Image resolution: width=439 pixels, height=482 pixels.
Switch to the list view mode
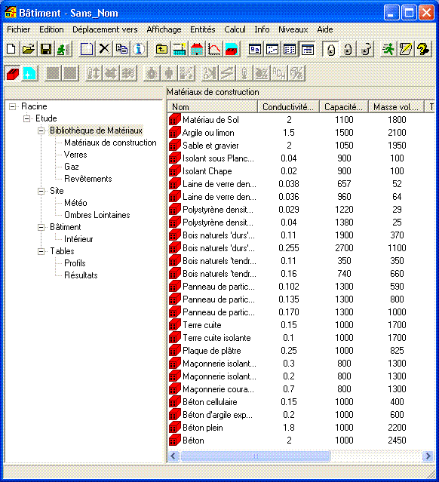tap(290, 49)
